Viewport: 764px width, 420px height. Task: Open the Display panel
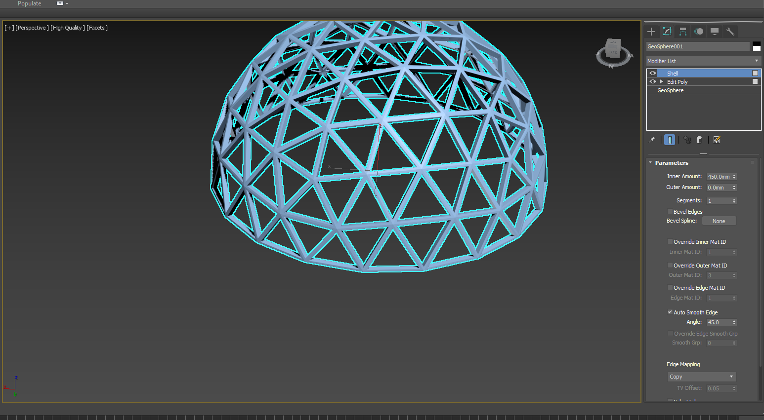[714, 31]
